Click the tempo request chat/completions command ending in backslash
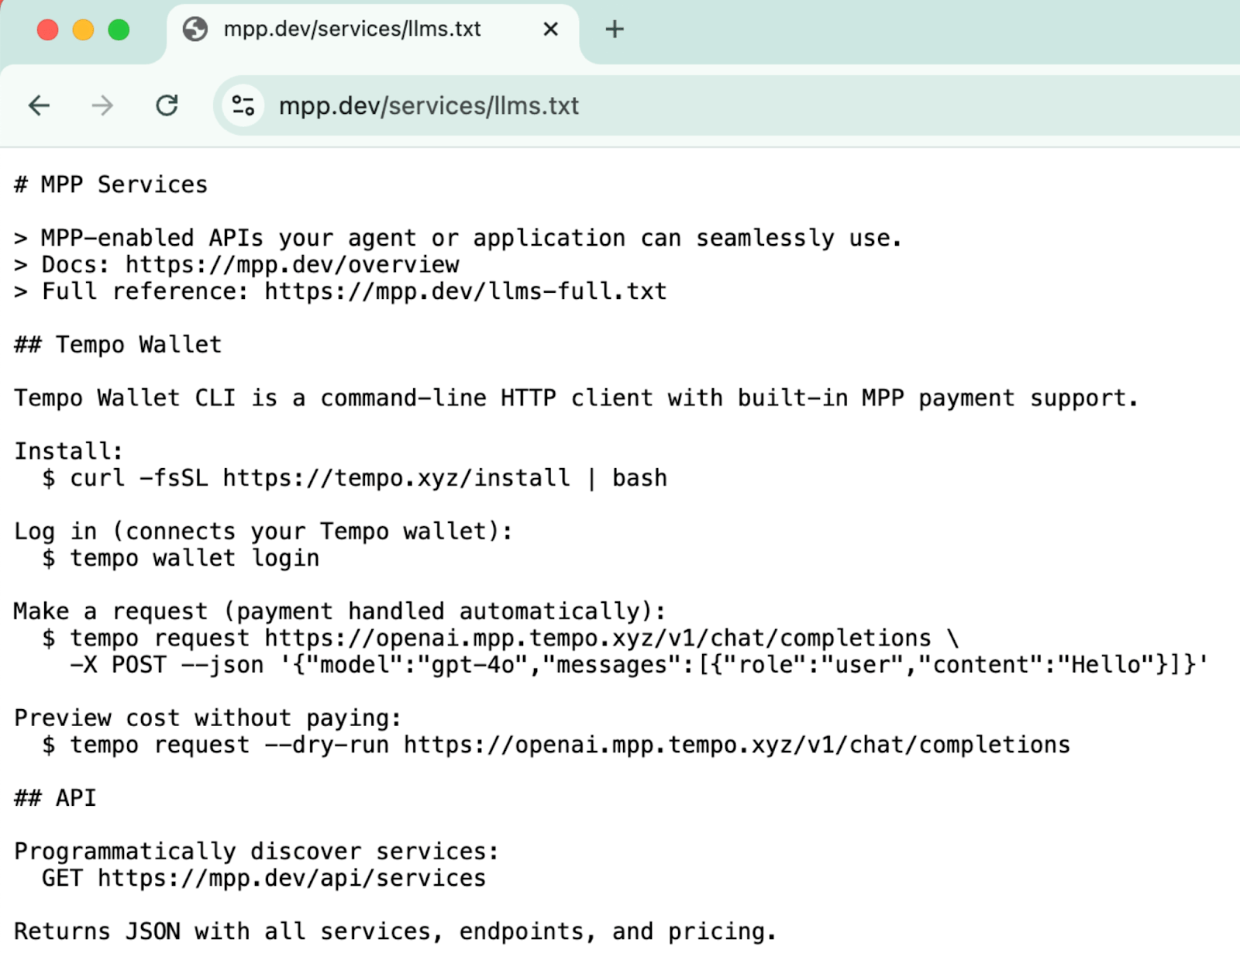Screen dimensions: 1240x964 click(x=501, y=639)
